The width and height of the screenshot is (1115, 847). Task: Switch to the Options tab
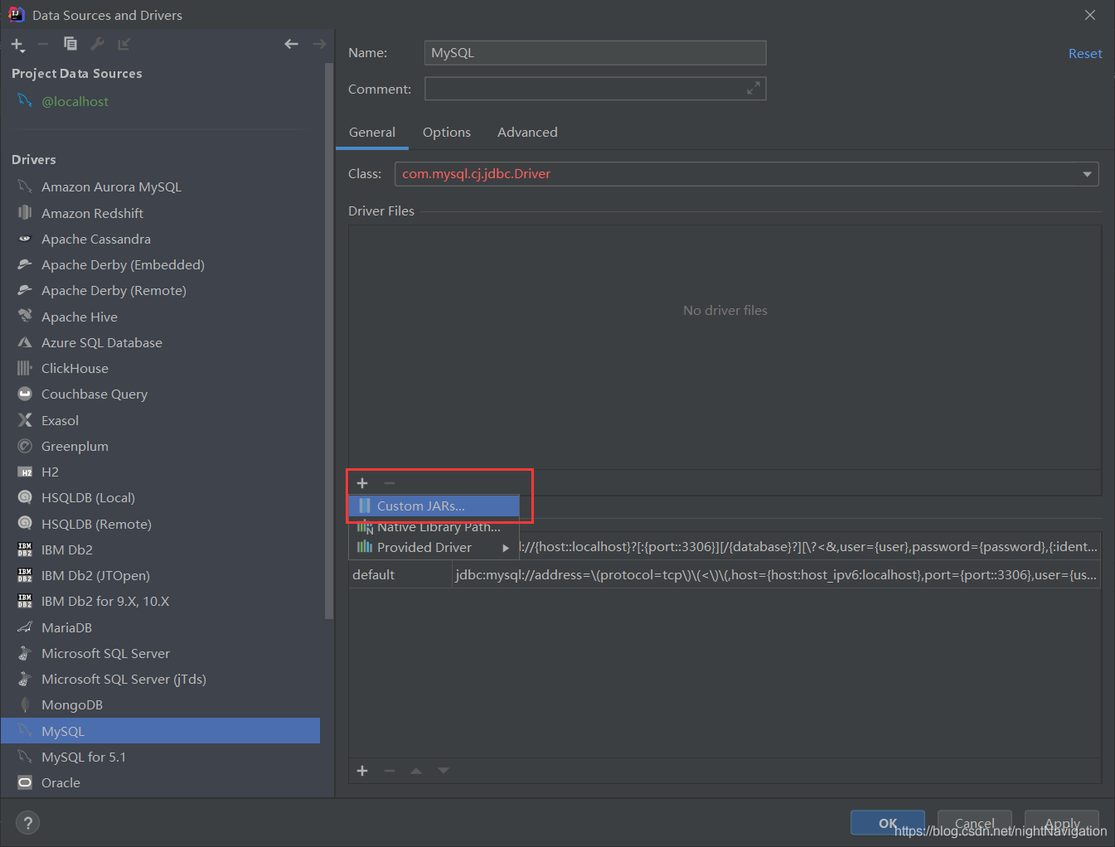pyautogui.click(x=447, y=133)
